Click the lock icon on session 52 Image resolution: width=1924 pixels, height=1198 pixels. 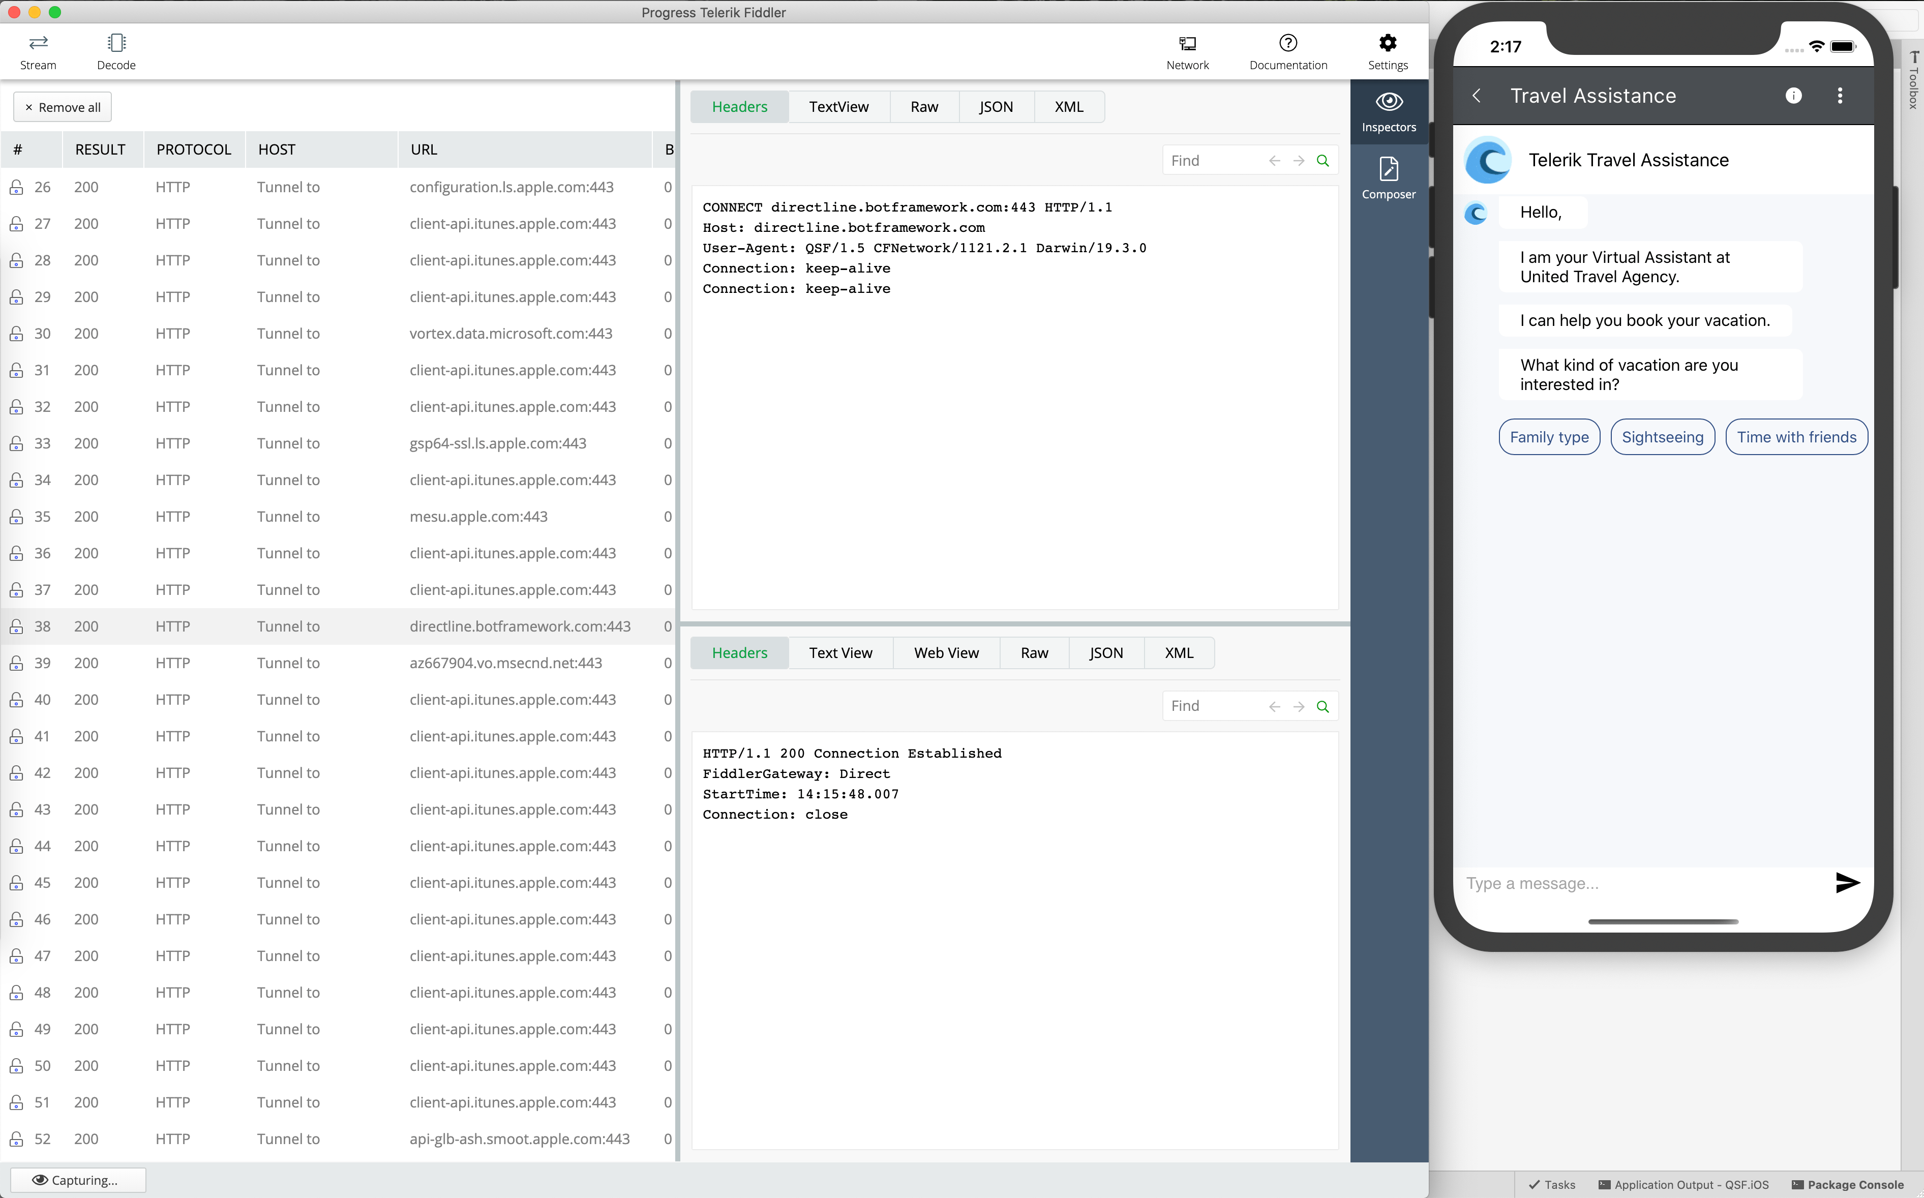(x=16, y=1140)
